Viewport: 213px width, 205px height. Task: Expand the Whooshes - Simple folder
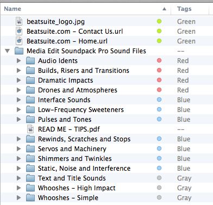pyautogui.click(x=19, y=198)
